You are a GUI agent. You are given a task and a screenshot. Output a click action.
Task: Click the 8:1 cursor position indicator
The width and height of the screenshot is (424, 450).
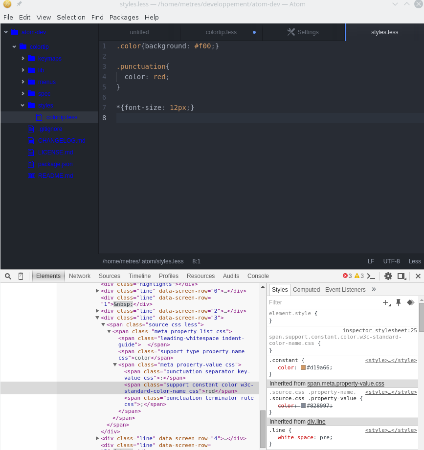pyautogui.click(x=197, y=261)
